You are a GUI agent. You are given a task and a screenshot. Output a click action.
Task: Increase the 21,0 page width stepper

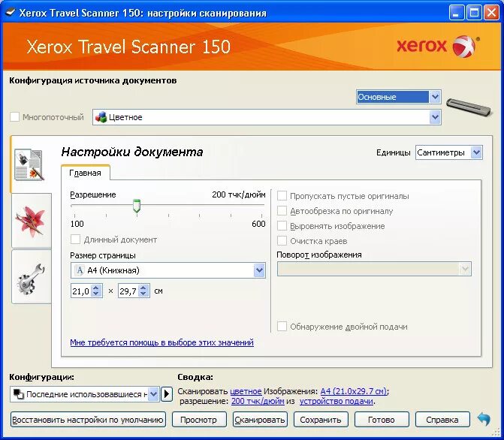(x=96, y=288)
